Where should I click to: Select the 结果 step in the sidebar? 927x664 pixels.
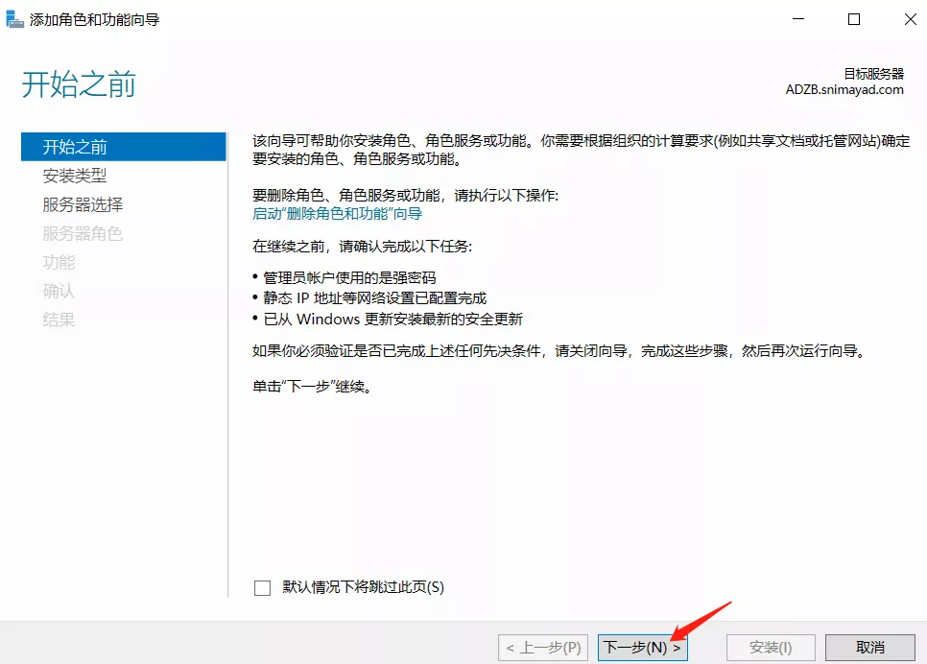59,320
